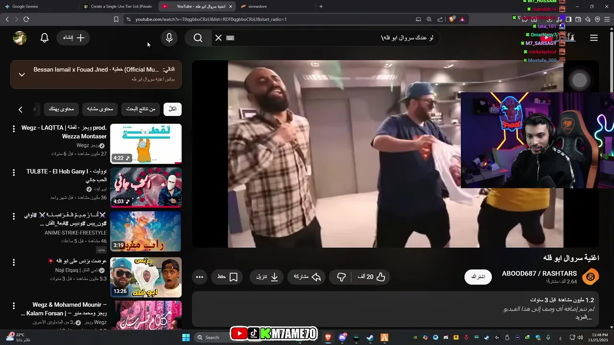Screen dimensions: 614x345
Task: Select محتوى مشابه chip
Action: (x=100, y=109)
